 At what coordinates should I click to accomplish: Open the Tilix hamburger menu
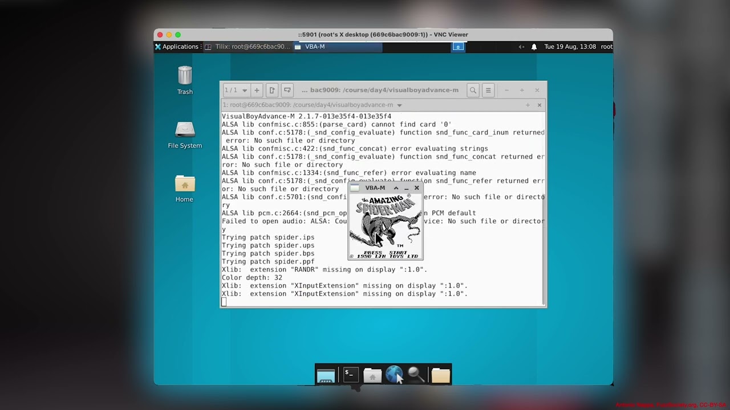(488, 90)
